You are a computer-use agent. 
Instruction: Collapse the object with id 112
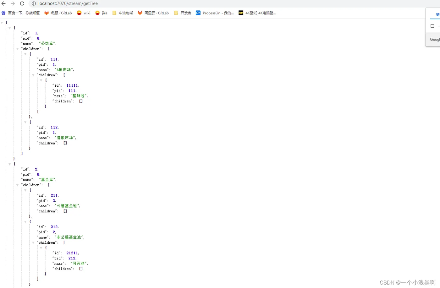tap(25, 122)
